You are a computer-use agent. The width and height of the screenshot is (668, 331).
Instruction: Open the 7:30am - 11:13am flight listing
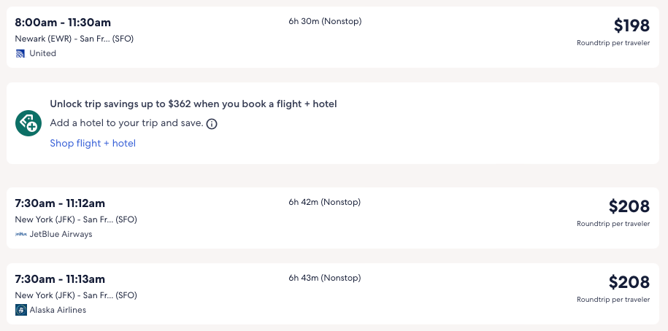click(x=60, y=279)
